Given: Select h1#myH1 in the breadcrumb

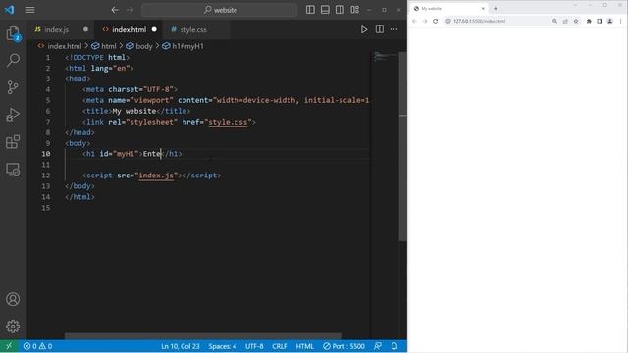Looking at the screenshot, I should [x=187, y=46].
